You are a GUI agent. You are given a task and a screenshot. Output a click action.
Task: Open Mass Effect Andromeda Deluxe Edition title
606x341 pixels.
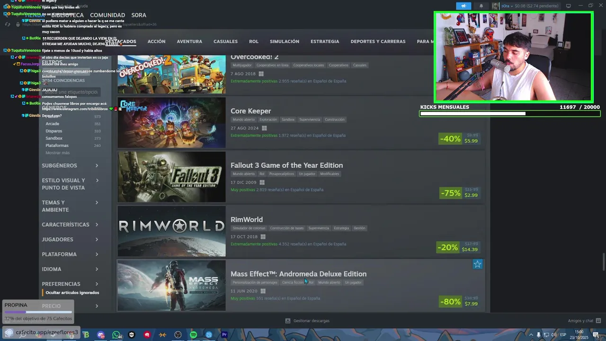point(298,274)
